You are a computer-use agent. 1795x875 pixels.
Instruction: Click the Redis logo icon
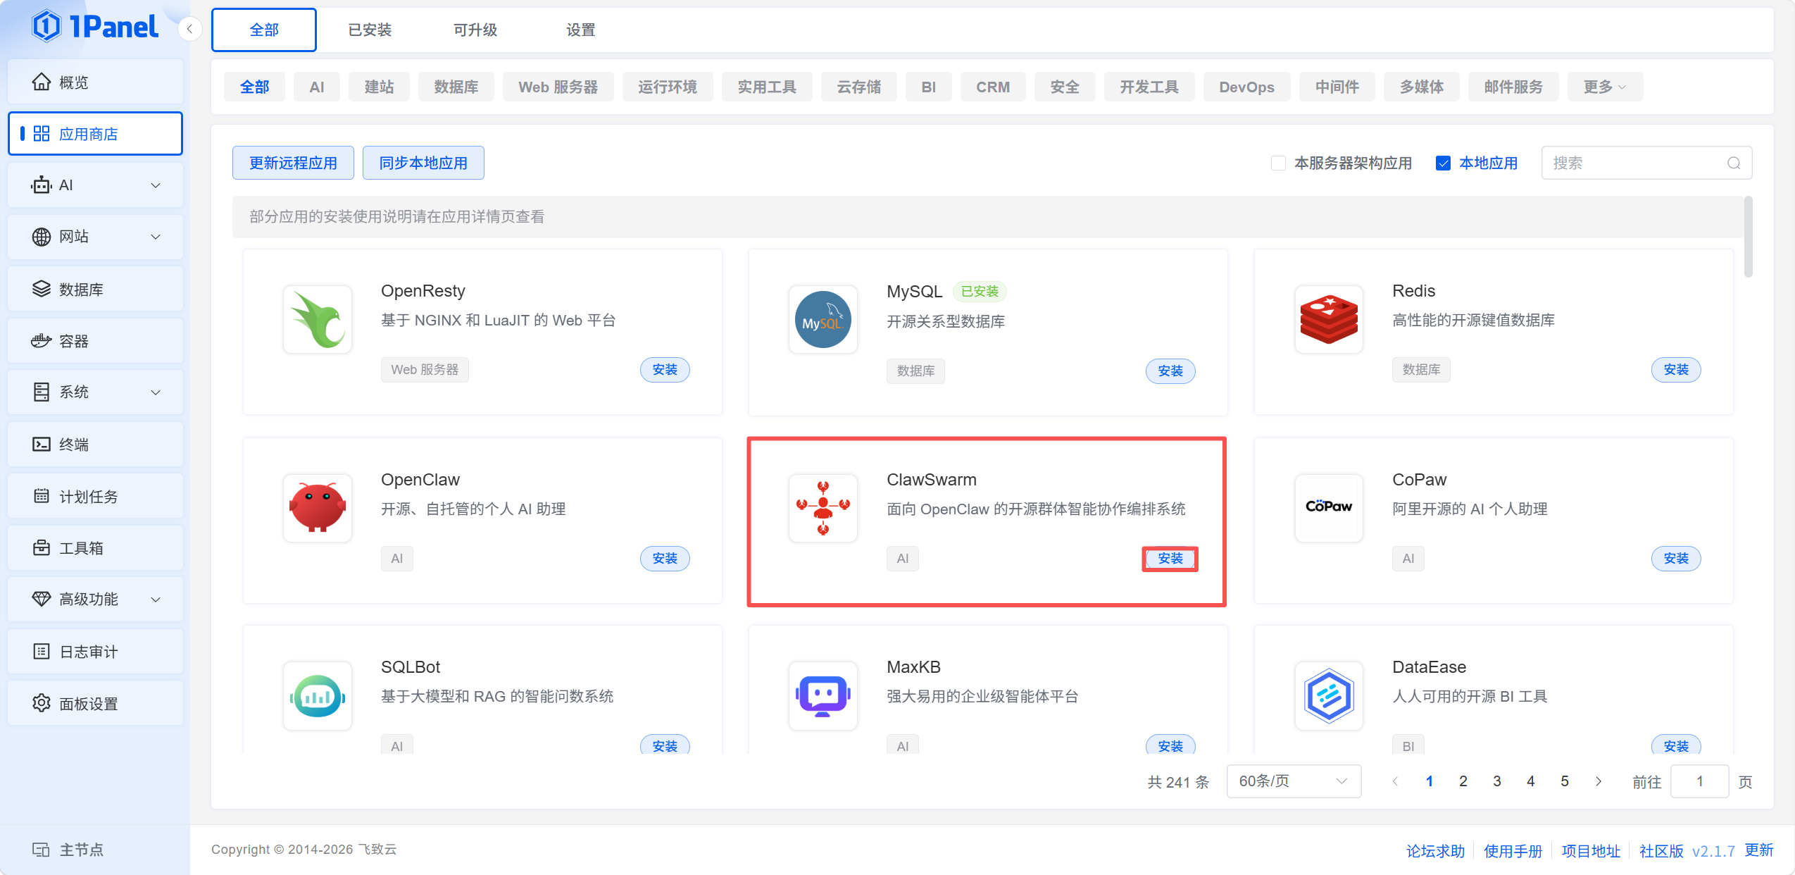[x=1328, y=319]
